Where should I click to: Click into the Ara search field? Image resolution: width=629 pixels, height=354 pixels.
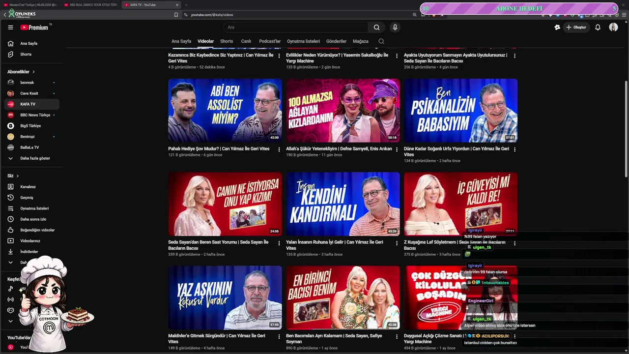[x=296, y=28]
